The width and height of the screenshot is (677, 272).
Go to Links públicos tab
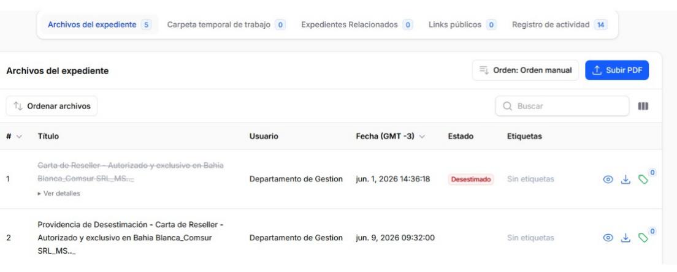(462, 25)
